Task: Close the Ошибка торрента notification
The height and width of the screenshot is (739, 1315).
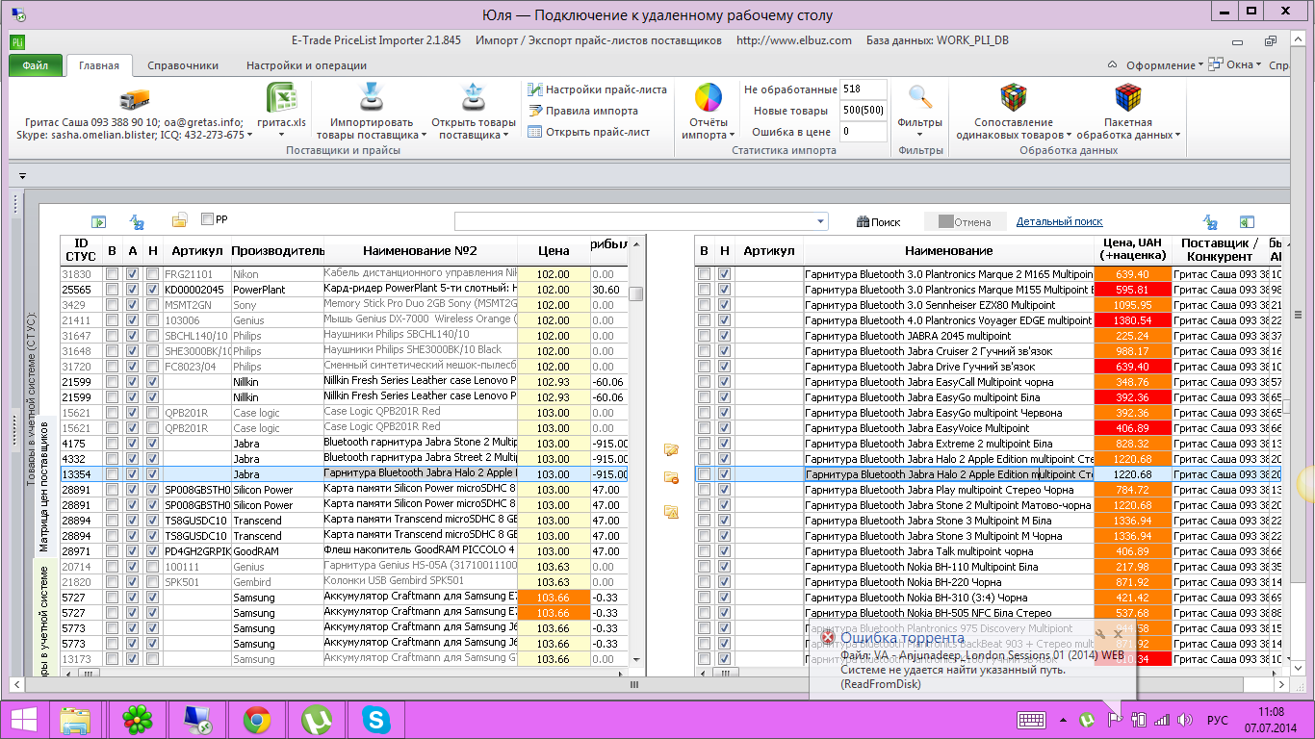Action: click(x=1118, y=635)
